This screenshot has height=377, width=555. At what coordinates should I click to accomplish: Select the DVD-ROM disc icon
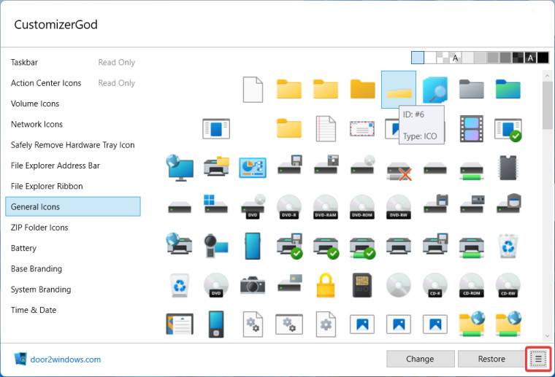point(362,206)
